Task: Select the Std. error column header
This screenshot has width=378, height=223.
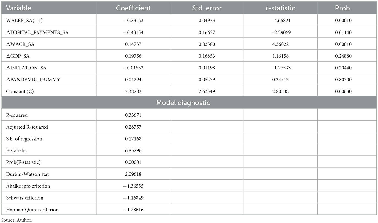Action: coord(207,8)
